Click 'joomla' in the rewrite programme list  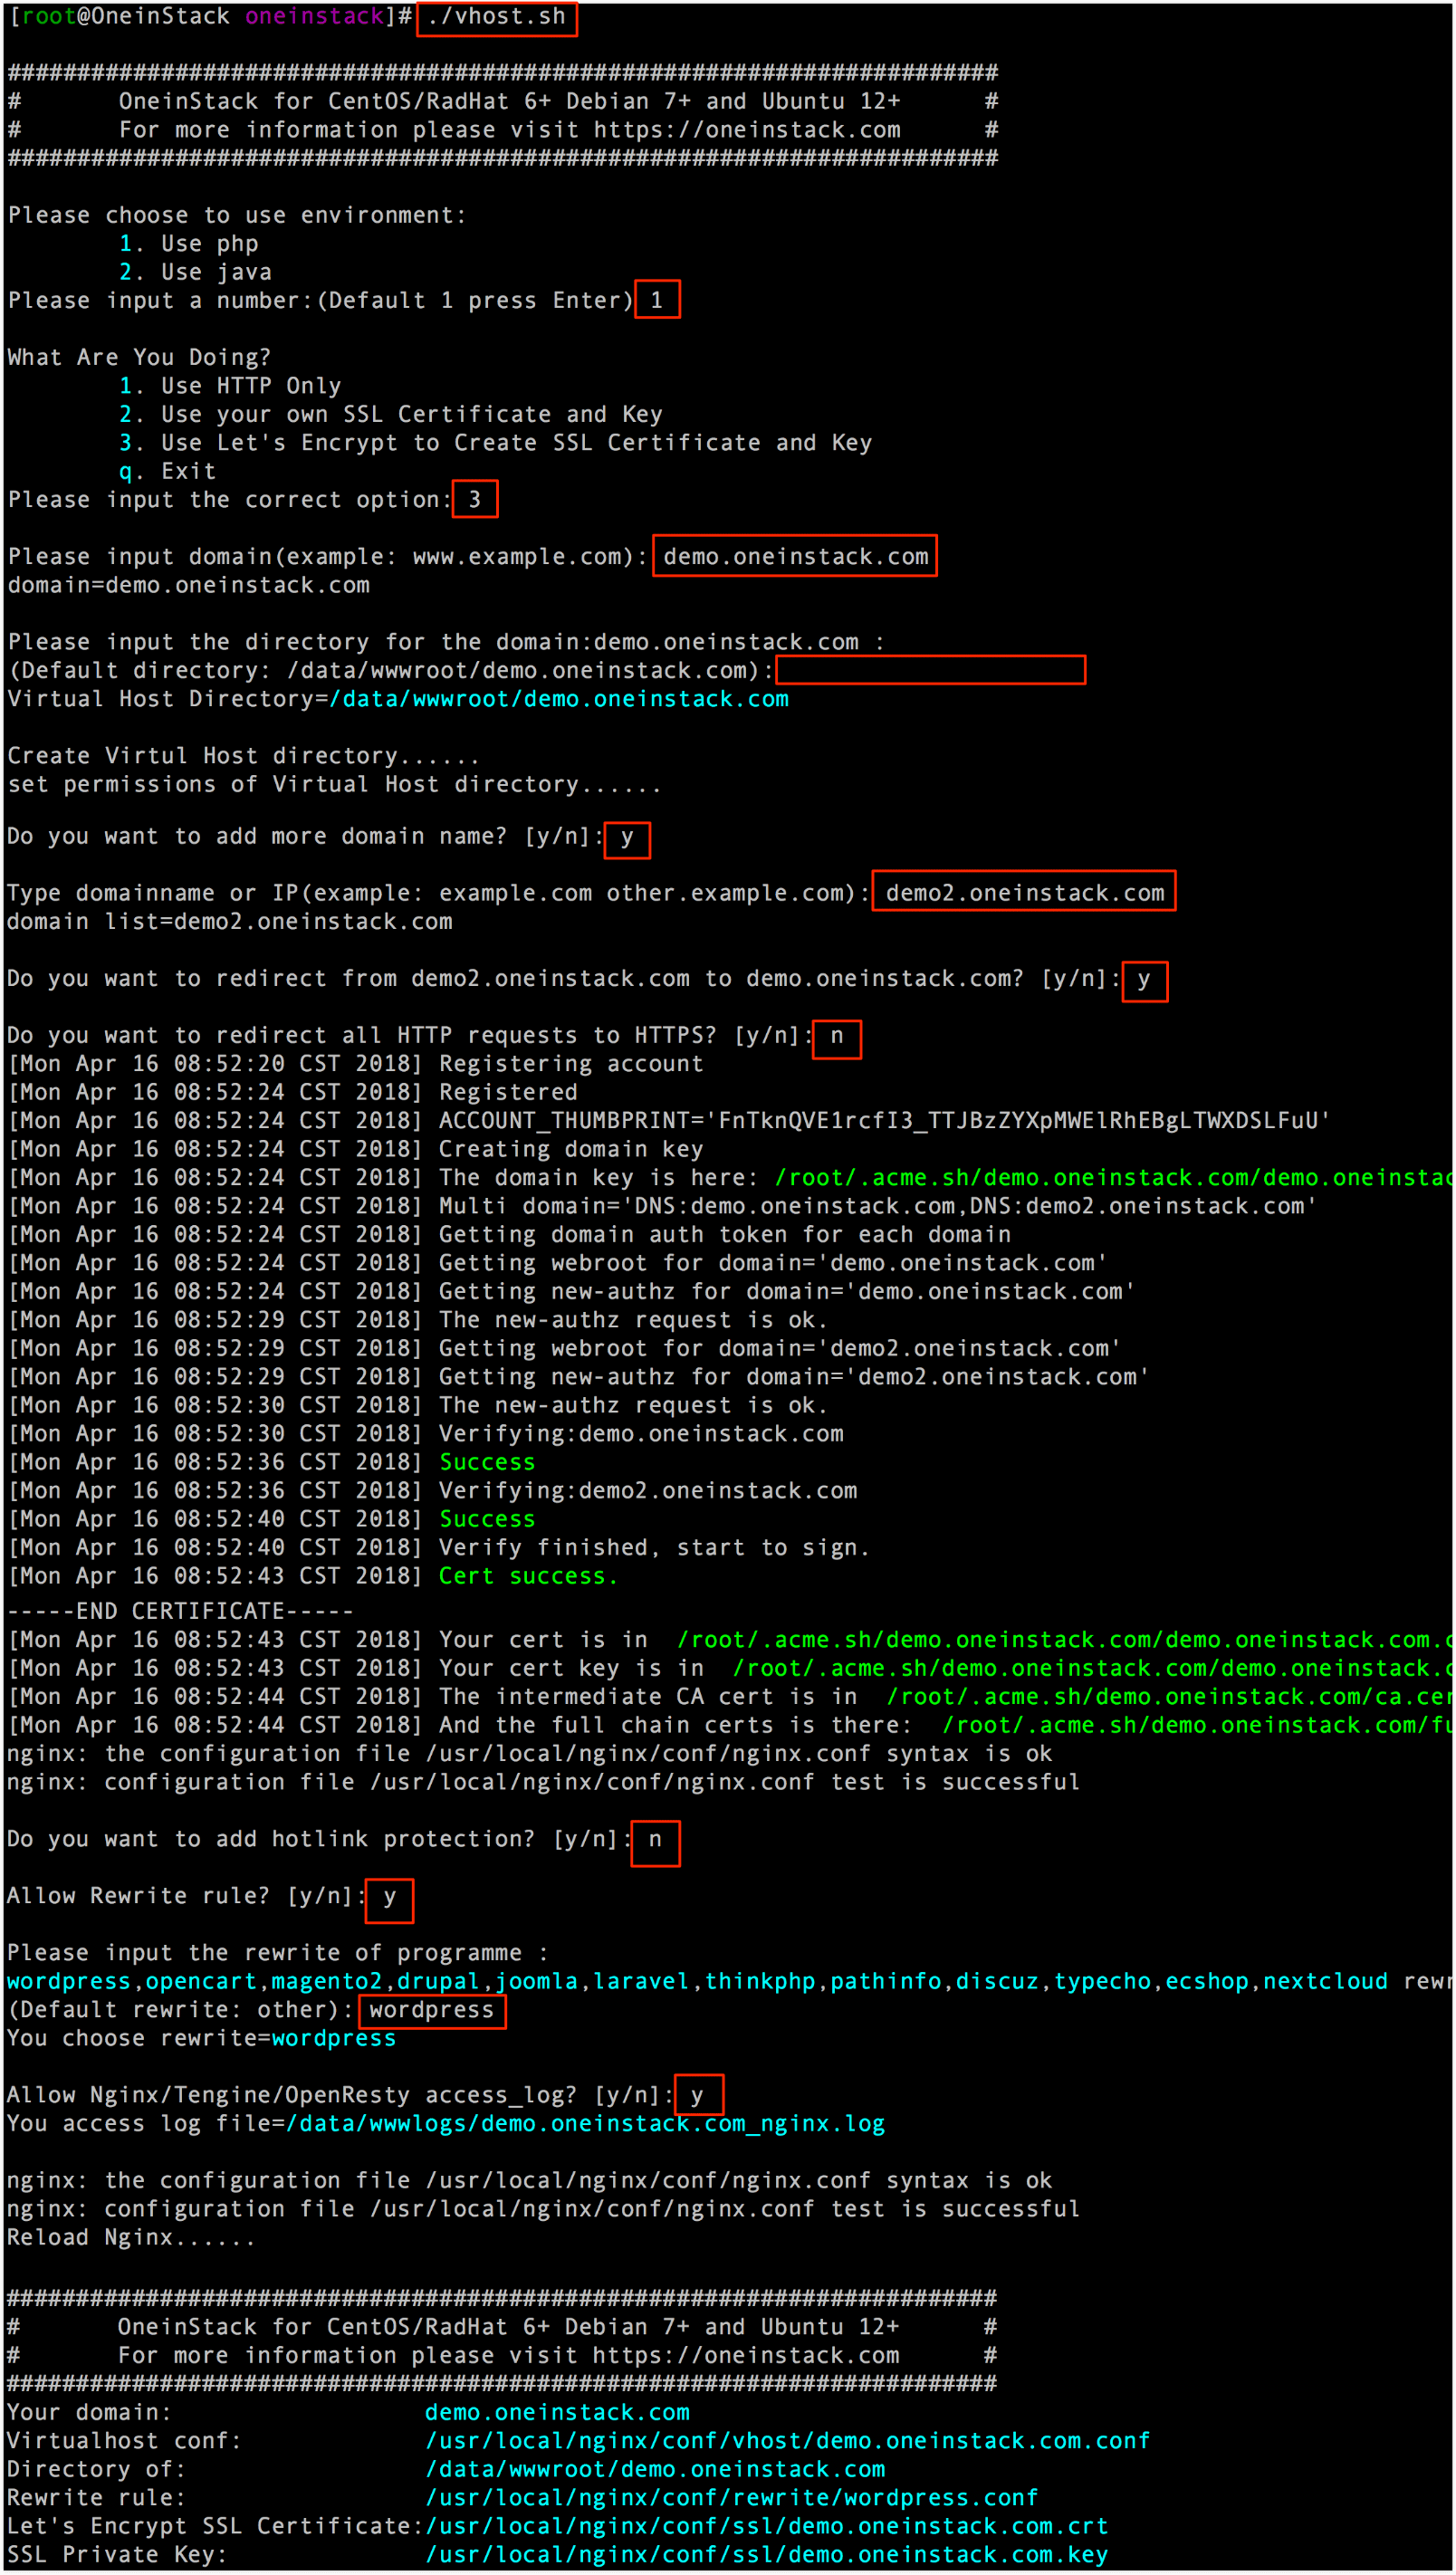[536, 1981]
